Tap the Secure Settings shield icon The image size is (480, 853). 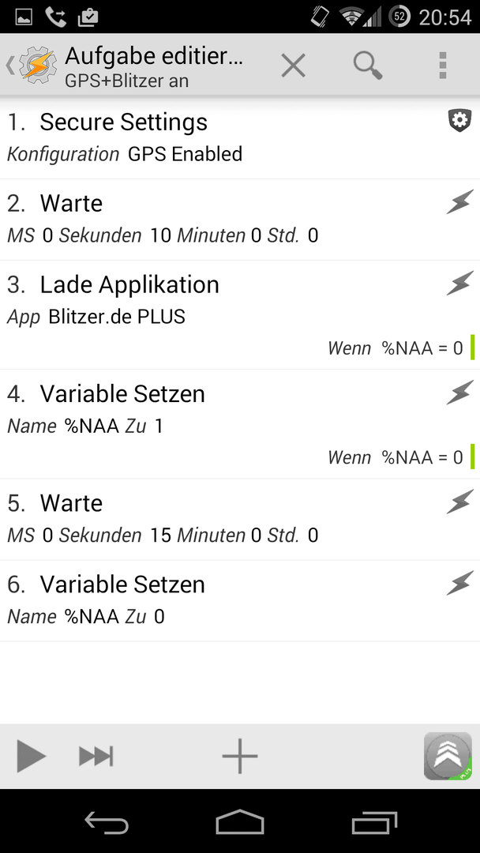pyautogui.click(x=459, y=120)
